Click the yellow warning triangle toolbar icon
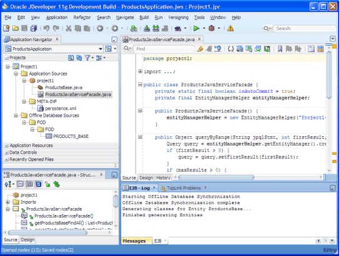 point(230,28)
